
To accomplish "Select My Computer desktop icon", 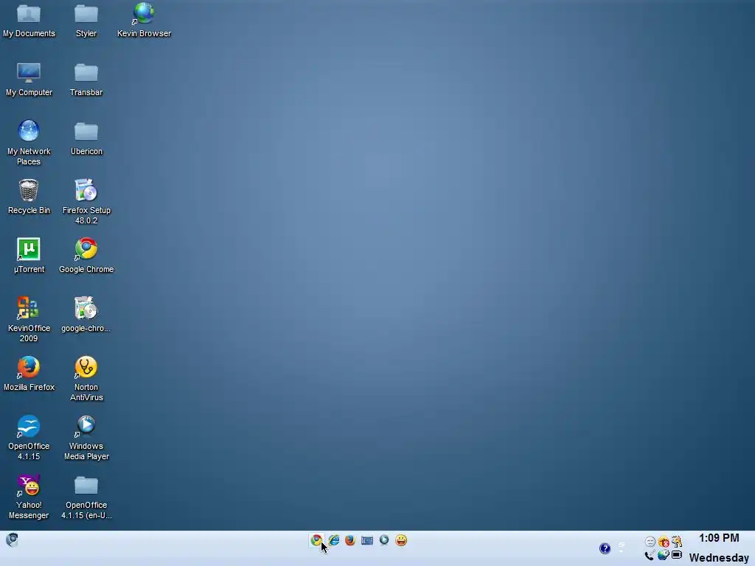I will point(29,80).
